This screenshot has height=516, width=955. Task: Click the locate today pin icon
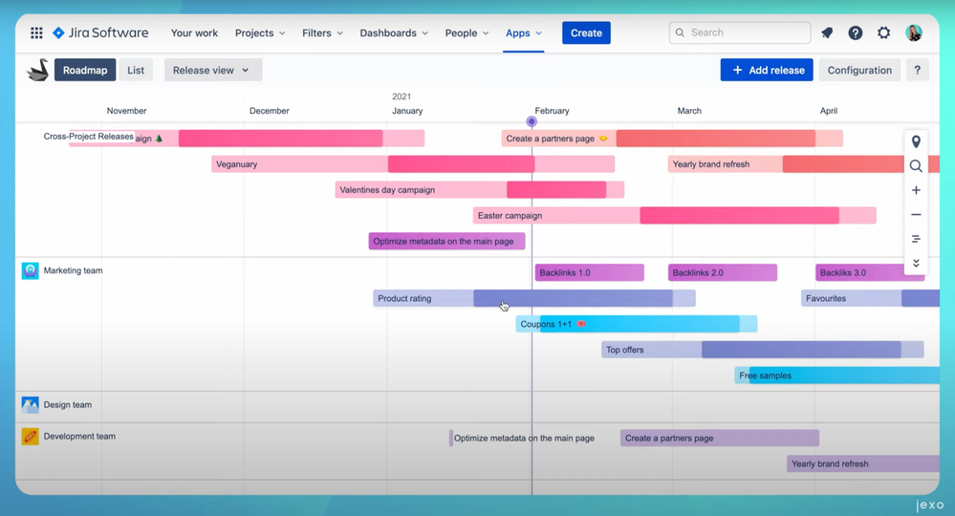click(916, 141)
